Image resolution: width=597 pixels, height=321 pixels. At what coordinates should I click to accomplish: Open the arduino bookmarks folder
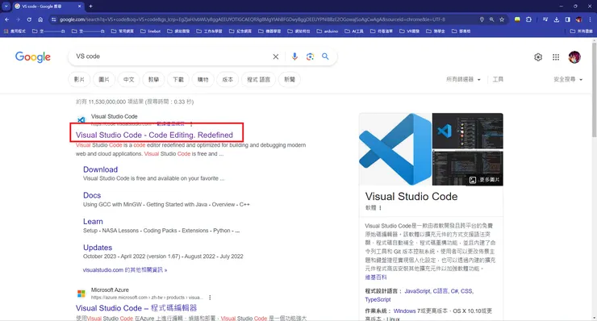coord(327,31)
